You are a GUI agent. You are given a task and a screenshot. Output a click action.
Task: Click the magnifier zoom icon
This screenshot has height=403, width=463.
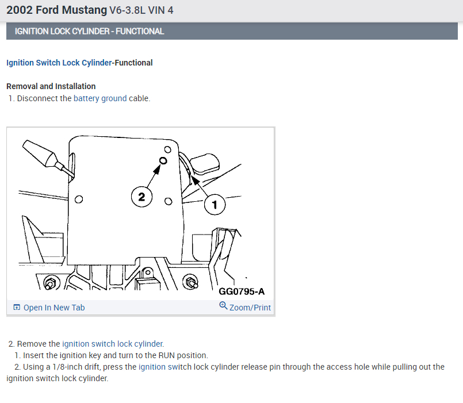(x=223, y=306)
